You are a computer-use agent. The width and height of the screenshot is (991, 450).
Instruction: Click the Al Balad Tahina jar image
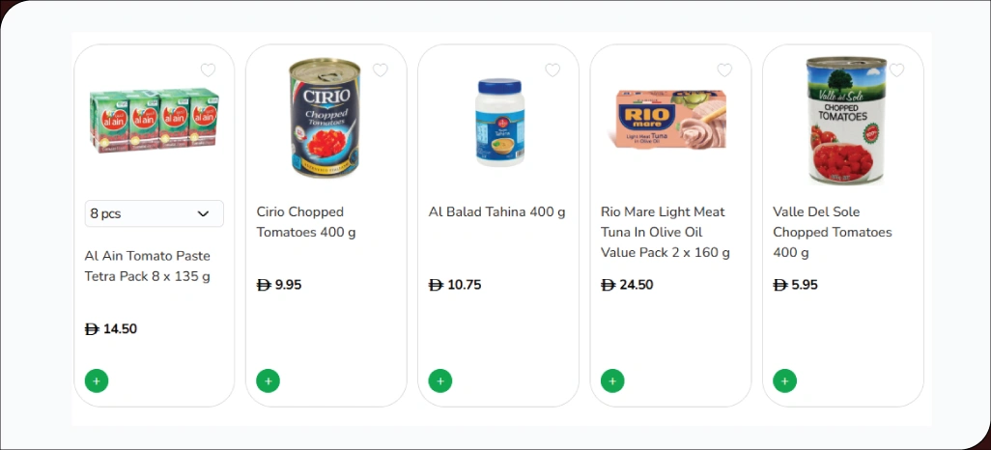point(498,121)
